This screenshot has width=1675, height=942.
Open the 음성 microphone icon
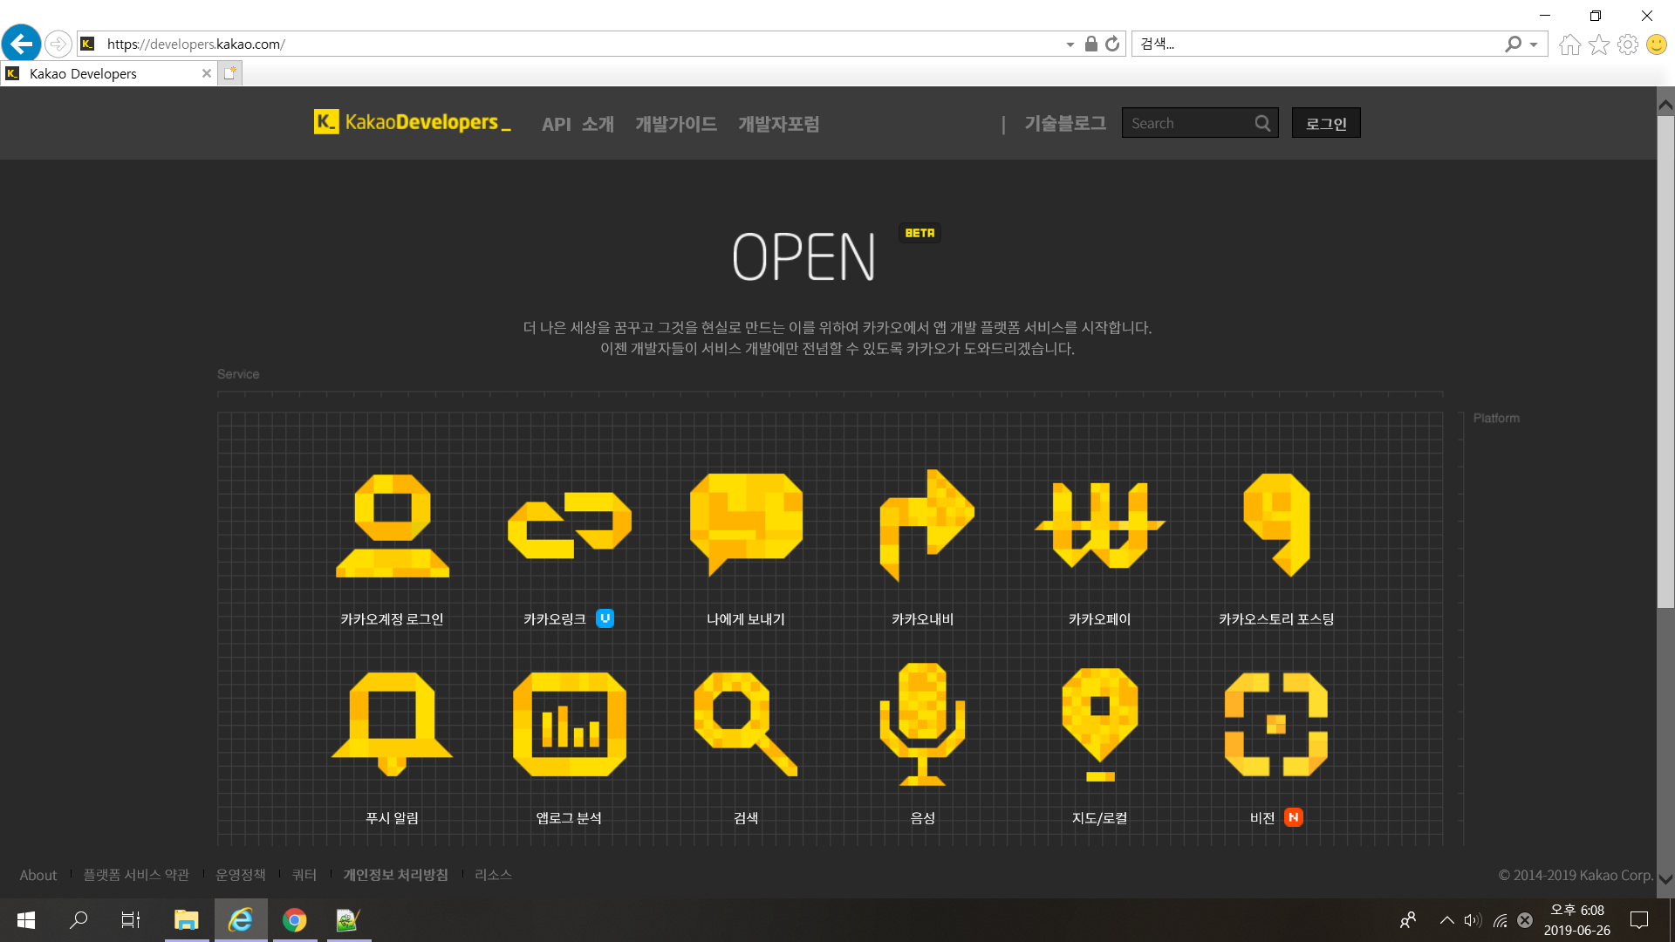pos(923,724)
